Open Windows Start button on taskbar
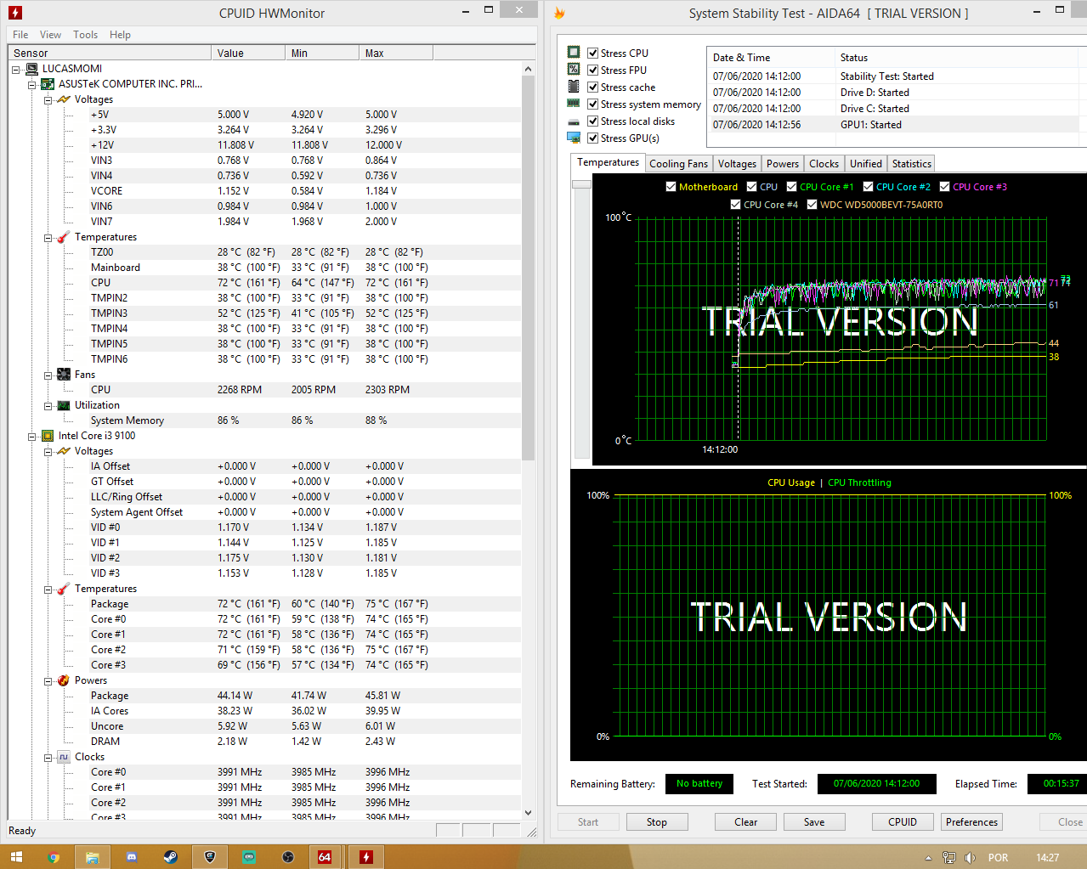 pyautogui.click(x=15, y=857)
